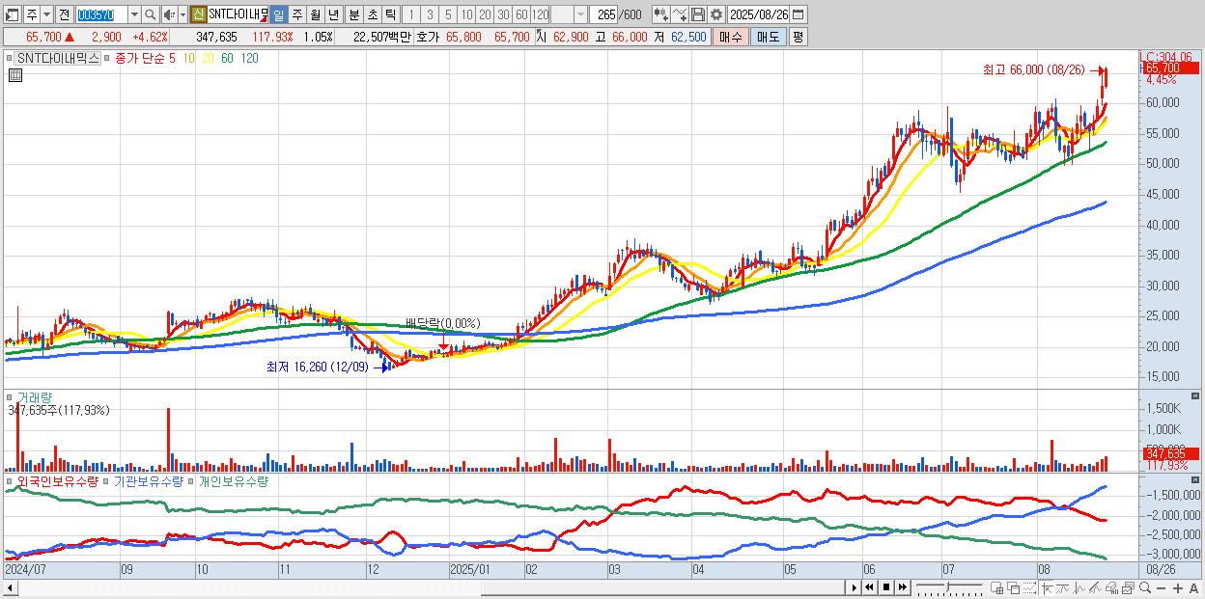Select the 주 weekly chart tab
The height and width of the screenshot is (599, 1205).
296,14
